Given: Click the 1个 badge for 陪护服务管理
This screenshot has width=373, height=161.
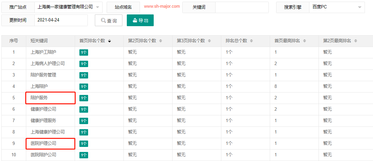Looking at the screenshot, I should 84,75.
